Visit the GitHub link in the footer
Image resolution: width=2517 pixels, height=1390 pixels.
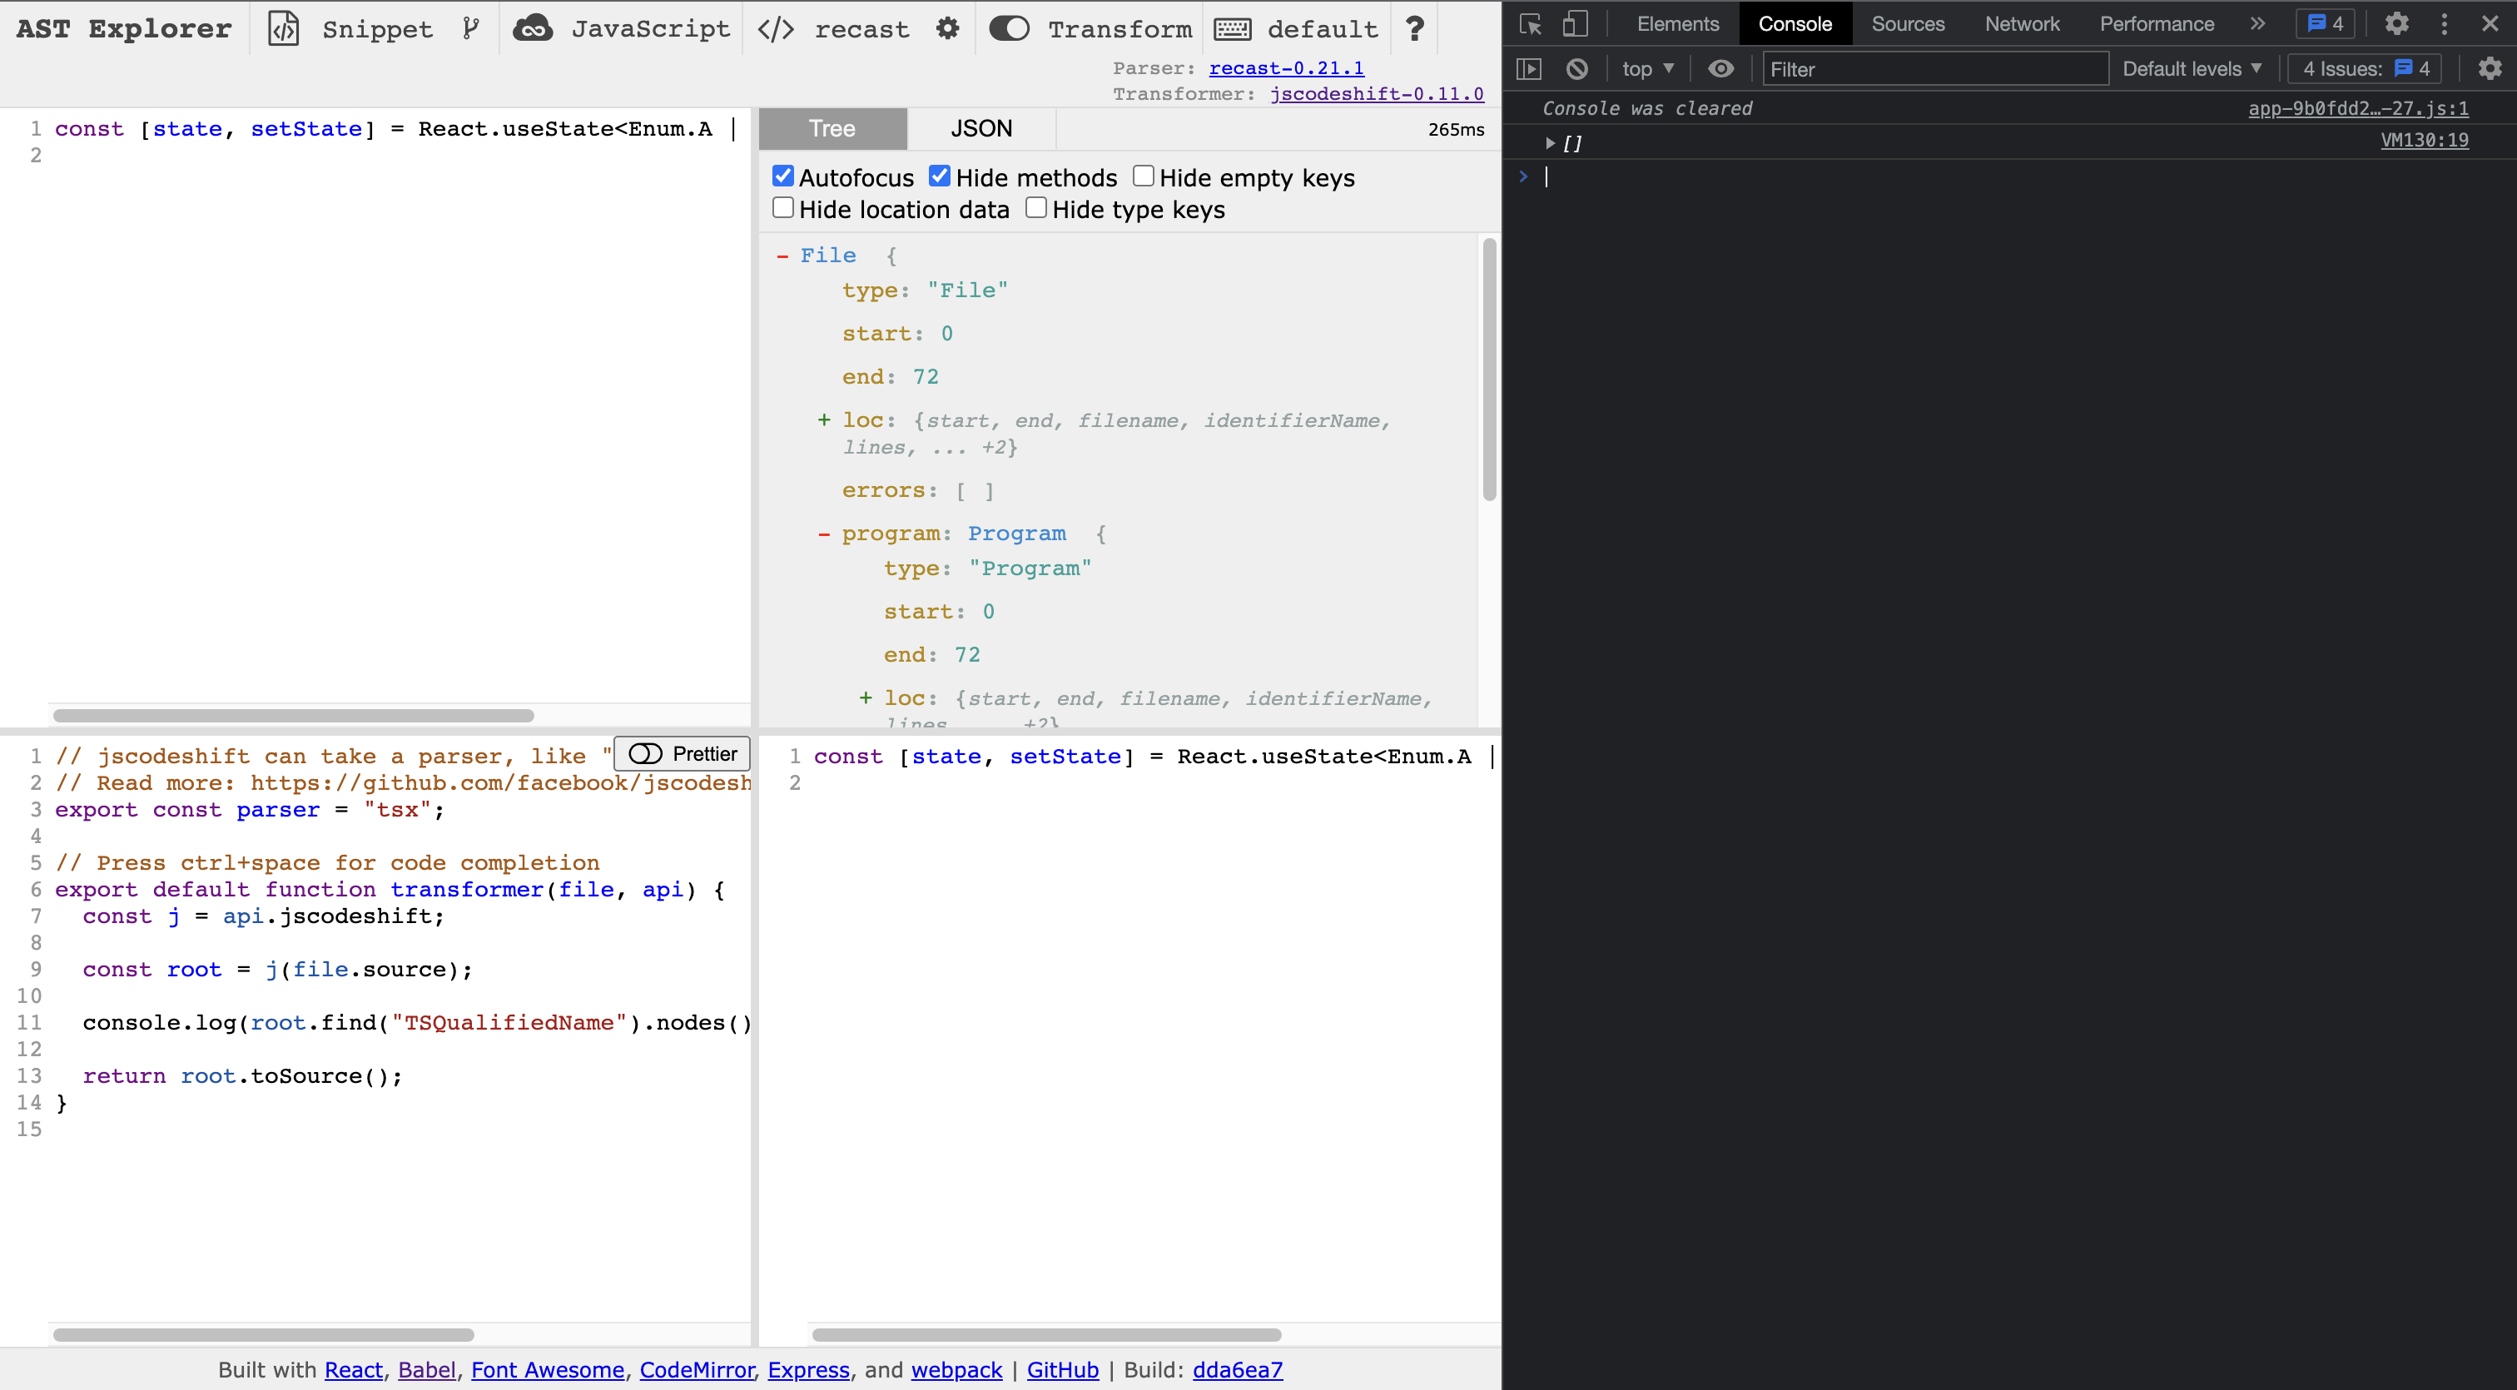click(1062, 1369)
